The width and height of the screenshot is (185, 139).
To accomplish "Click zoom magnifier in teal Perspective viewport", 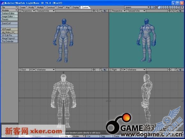I will (x=177, y=11).
